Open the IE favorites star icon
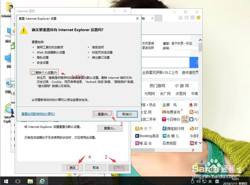This screenshot has width=250, height=185. click(x=186, y=18)
